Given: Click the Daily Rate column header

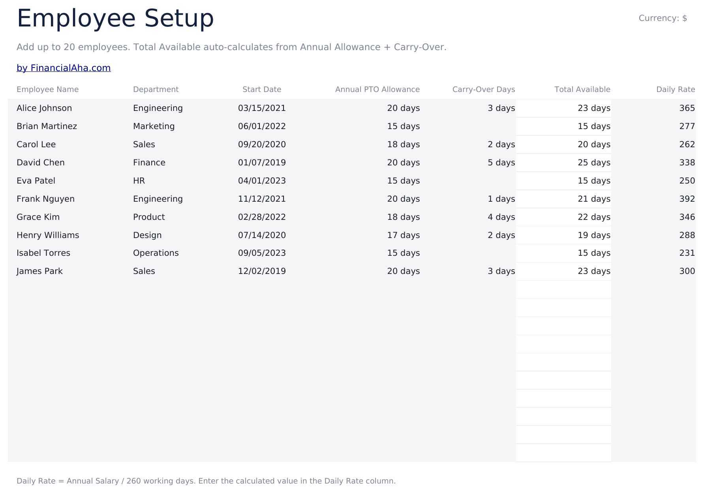Looking at the screenshot, I should pyautogui.click(x=676, y=90).
